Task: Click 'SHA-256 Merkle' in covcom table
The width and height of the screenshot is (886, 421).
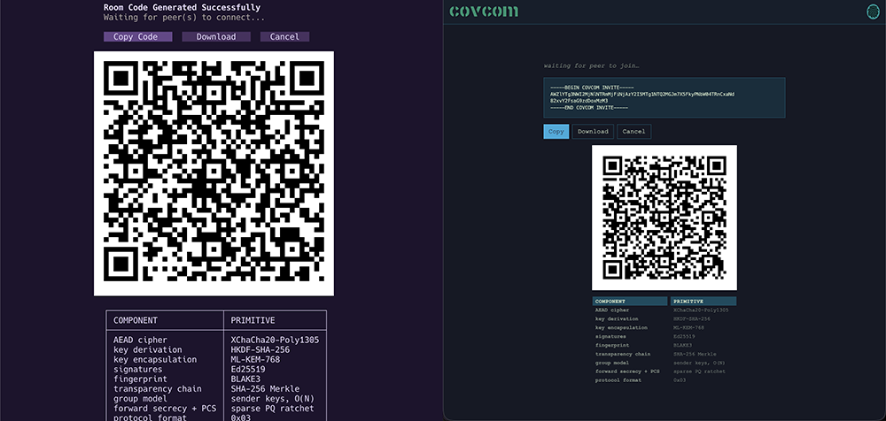Action: [695, 354]
